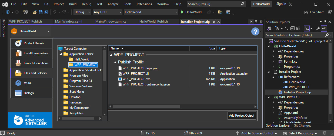Click the Redo arrow icon
This screenshot has width=334, height=136.
[64, 12]
